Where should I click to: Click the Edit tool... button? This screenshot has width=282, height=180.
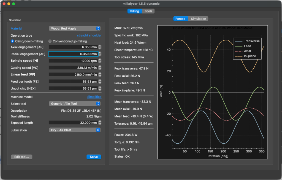point(22,157)
